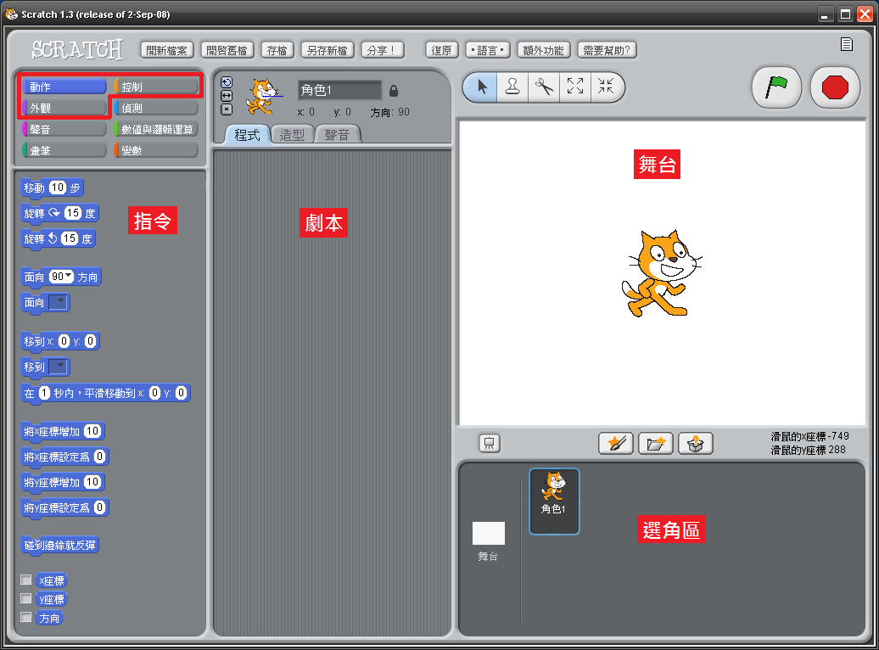Open the project notes icon
The width and height of the screenshot is (879, 650).
[847, 44]
